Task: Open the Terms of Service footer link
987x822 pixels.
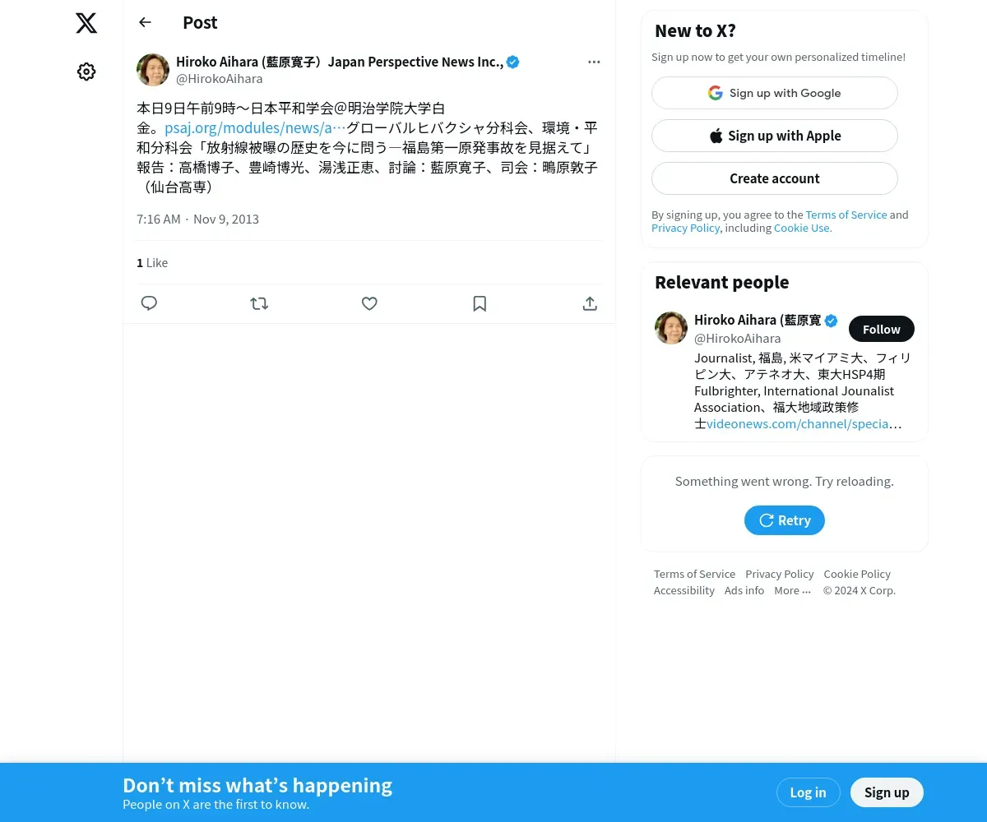Action: (x=694, y=574)
